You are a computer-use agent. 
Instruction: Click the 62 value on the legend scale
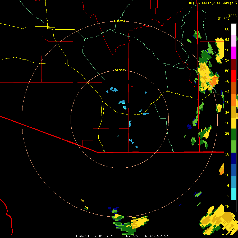(x=227, y=40)
